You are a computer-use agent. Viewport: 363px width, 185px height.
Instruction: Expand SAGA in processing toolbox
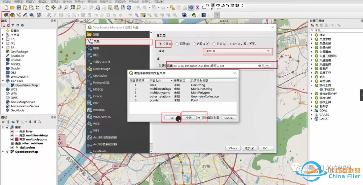(x=312, y=119)
